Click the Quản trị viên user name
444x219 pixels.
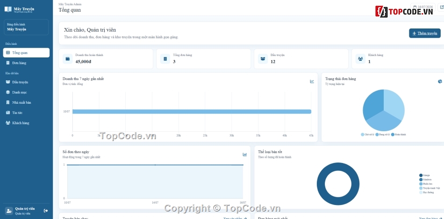click(x=25, y=209)
